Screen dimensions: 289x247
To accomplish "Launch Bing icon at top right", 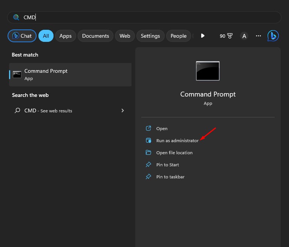I will pos(273,36).
